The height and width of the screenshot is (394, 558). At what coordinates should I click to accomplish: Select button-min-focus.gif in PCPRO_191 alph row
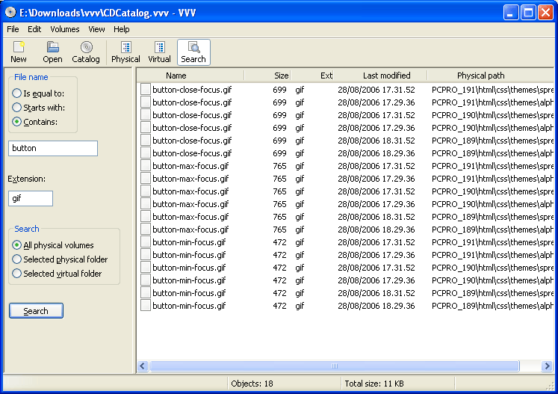(189, 255)
